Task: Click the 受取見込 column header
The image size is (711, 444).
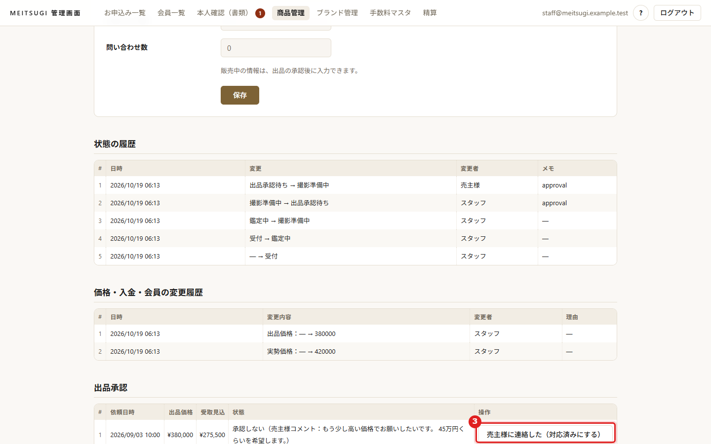Action: click(212, 412)
